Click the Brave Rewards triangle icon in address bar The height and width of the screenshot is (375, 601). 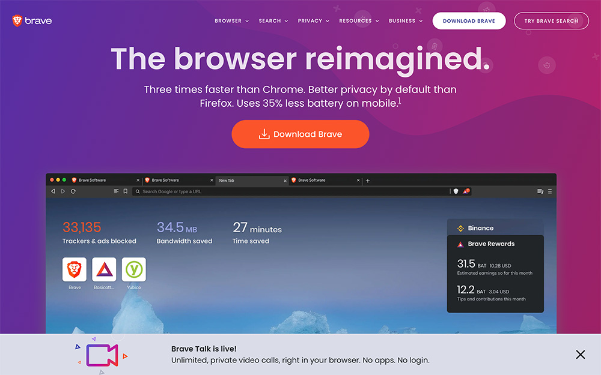pos(466,191)
